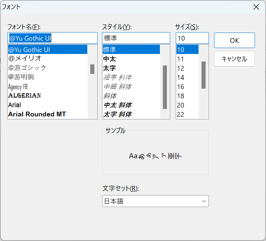Click the size list scrollbar thumb
Screen dimensions: 266x241
(204, 75)
